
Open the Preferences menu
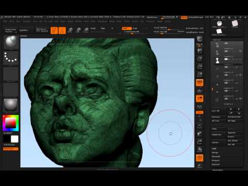(x=102, y=22)
